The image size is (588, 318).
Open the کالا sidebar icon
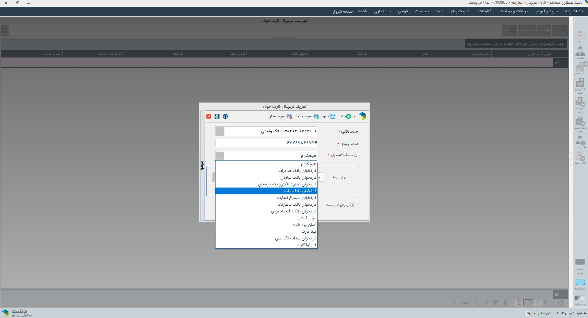pos(580,37)
